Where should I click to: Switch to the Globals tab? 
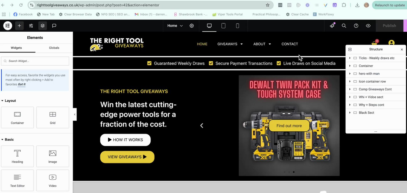pos(54,48)
